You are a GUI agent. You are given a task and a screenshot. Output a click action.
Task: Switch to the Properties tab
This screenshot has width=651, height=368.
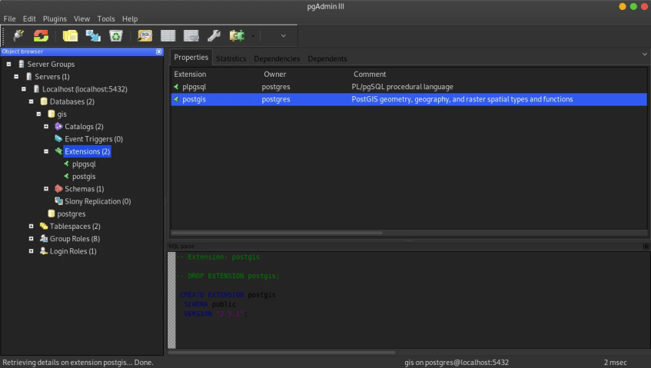pyautogui.click(x=191, y=58)
